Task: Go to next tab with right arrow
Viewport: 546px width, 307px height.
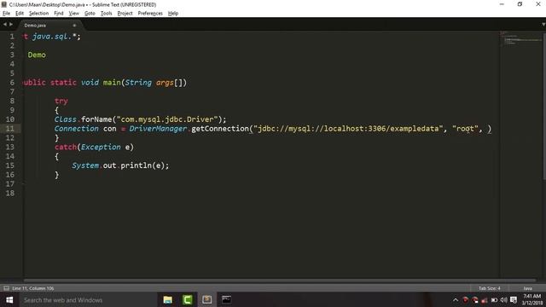Action: pos(11,25)
